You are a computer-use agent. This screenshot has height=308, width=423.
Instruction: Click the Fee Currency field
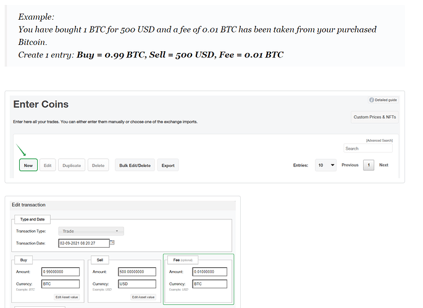pos(209,284)
